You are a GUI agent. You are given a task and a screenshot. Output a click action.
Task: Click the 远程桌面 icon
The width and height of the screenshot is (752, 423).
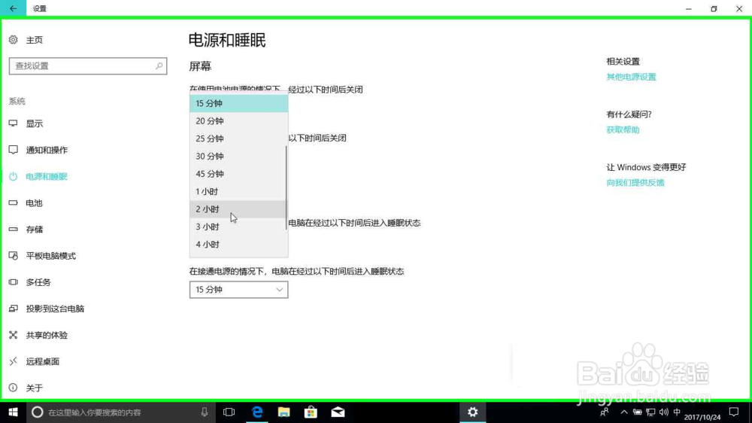(x=14, y=361)
